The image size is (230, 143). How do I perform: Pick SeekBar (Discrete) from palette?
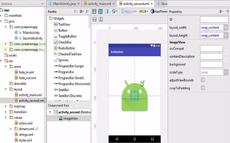(x=70, y=96)
